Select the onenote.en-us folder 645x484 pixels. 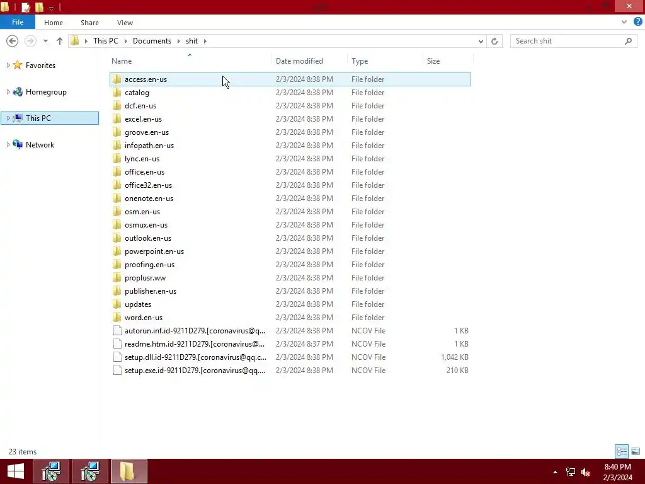click(x=290, y=199)
